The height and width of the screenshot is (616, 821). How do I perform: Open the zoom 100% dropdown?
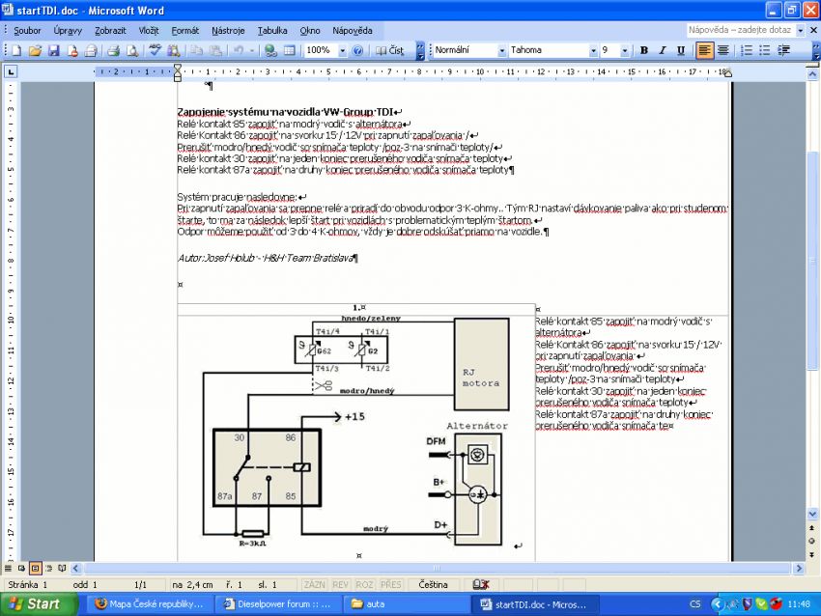[343, 51]
